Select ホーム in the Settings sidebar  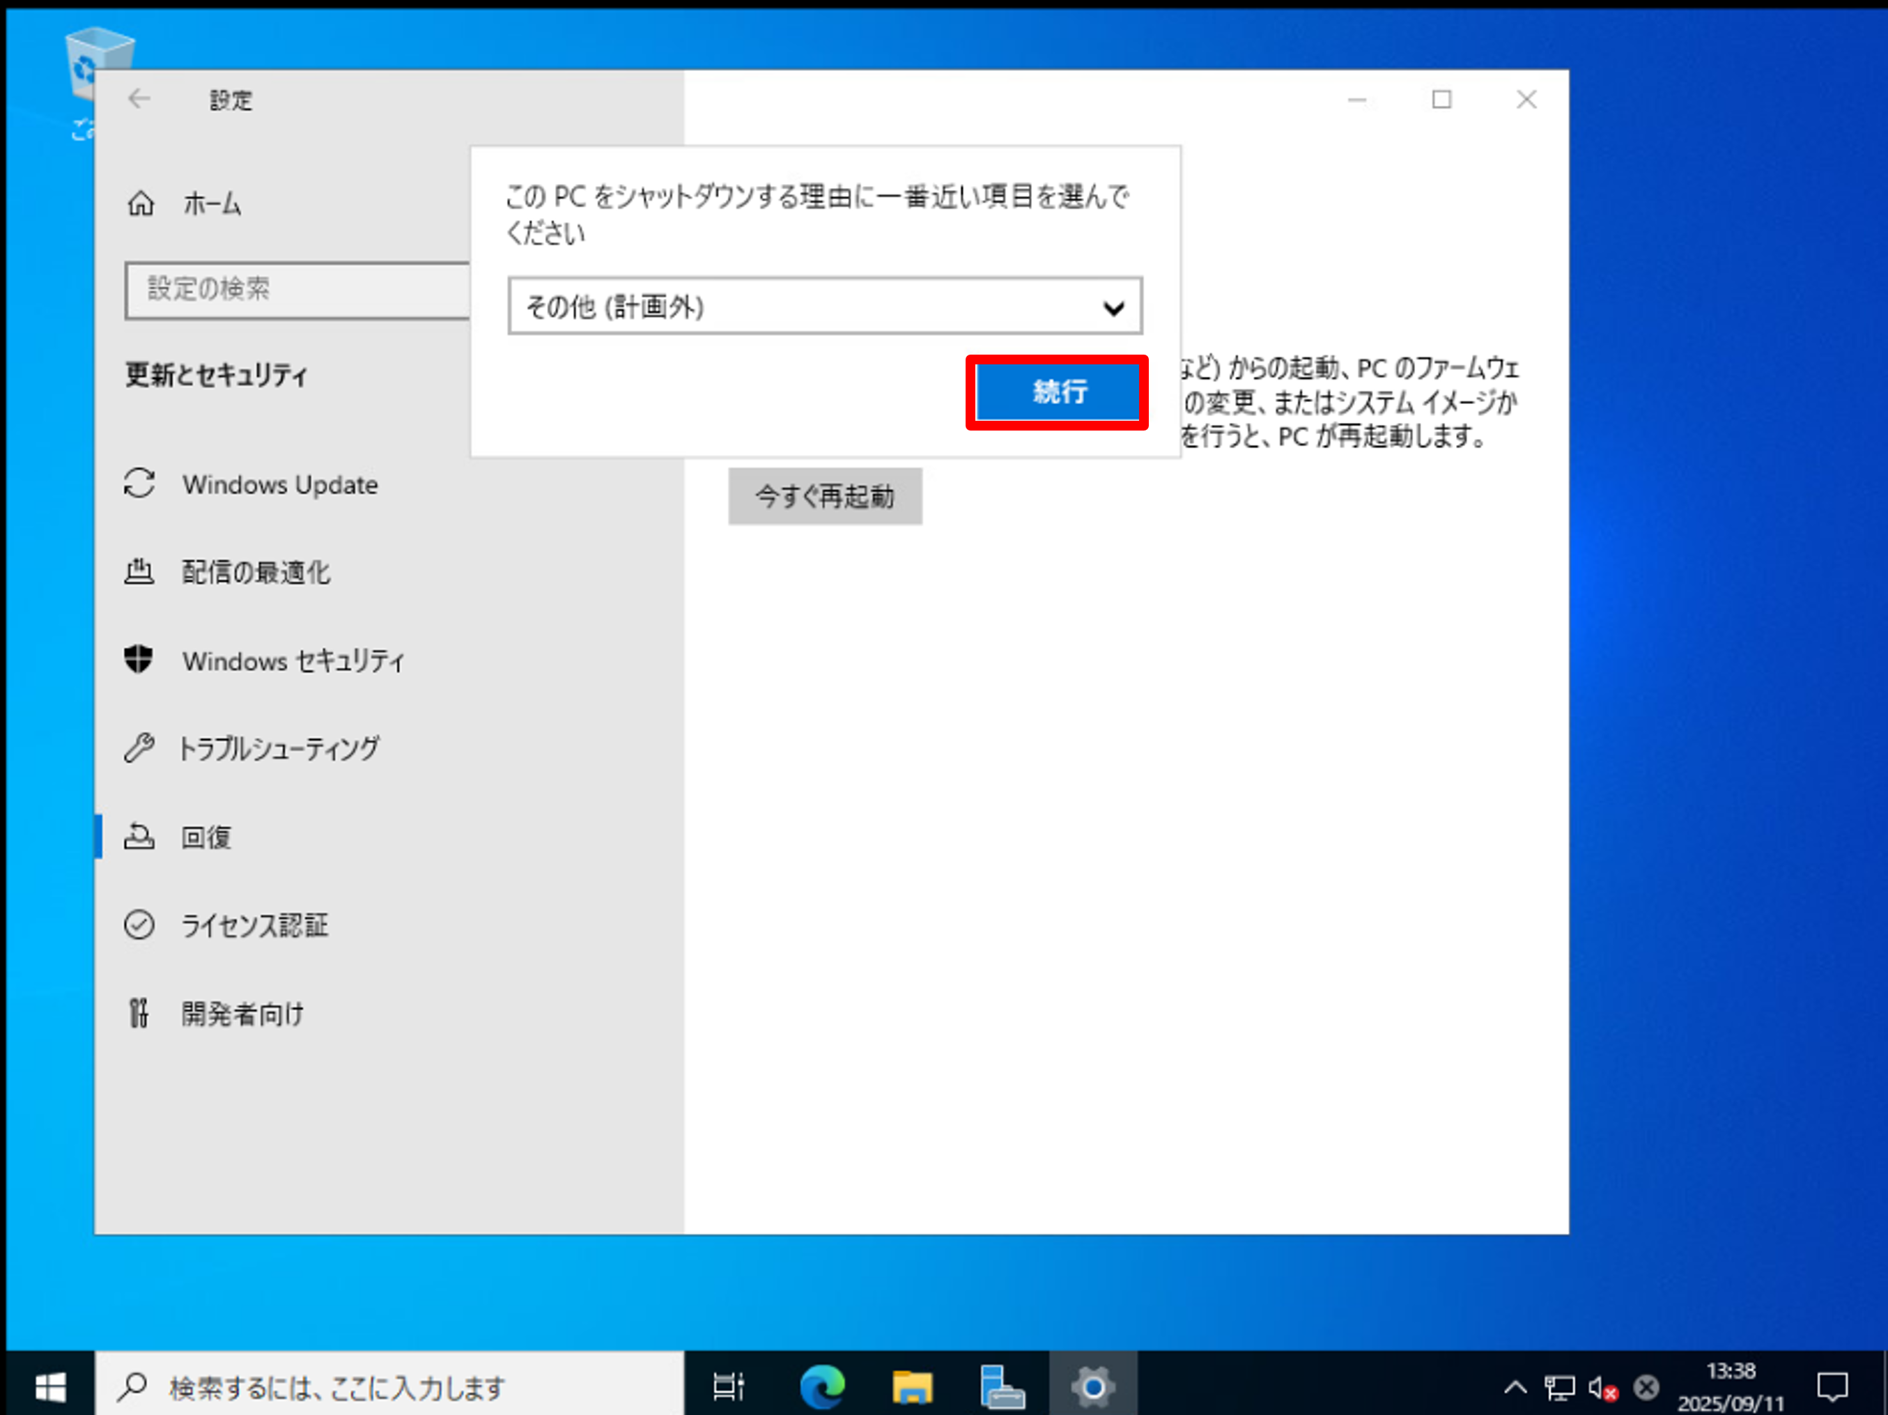[x=211, y=204]
